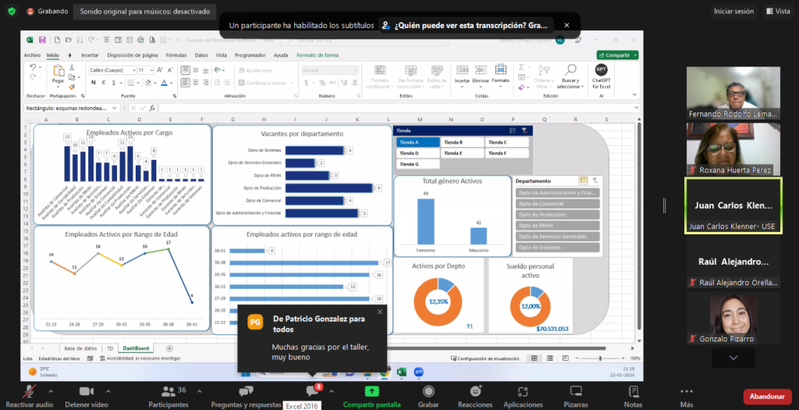Click Buscar y seleccionar magnifier
Screen dimensions: 799x410
pyautogui.click(x=570, y=71)
